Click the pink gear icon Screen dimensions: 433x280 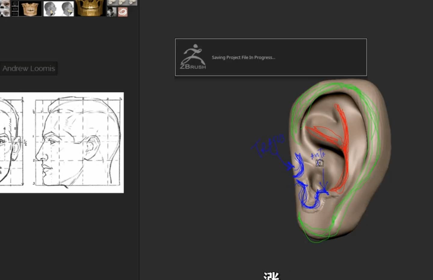tap(122, 12)
